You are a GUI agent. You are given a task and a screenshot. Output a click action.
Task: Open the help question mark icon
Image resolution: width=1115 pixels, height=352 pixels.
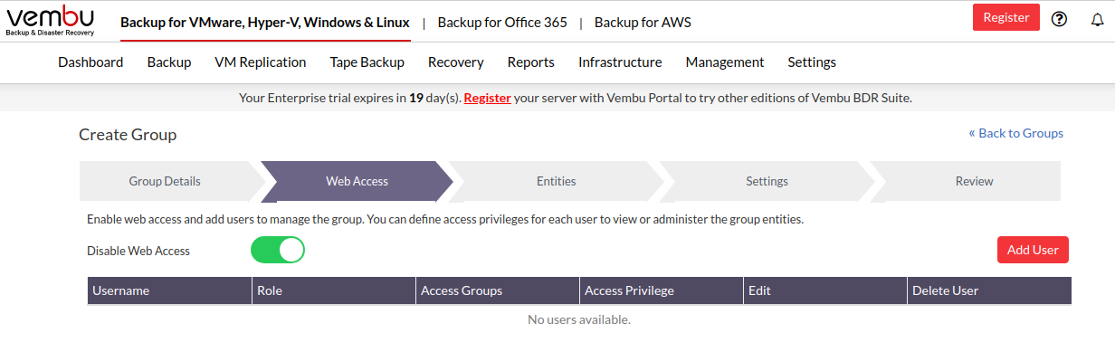tap(1059, 19)
